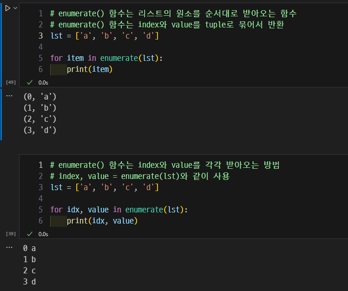Image resolution: width=348 pixels, height=291 pixels.
Task: Click output line '2 c'
Action: click(30, 271)
